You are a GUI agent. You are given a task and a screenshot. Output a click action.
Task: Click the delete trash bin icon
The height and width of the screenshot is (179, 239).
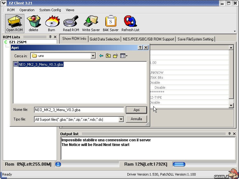(34, 23)
